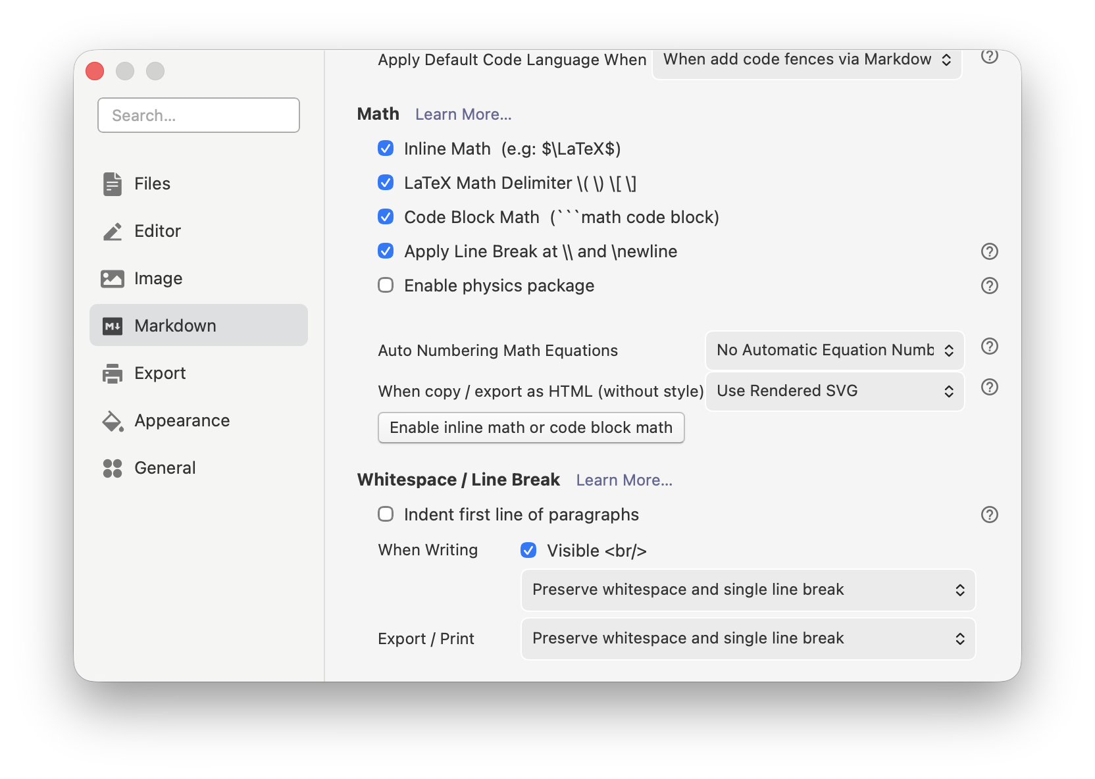Image resolution: width=1095 pixels, height=779 pixels.
Task: Click the Editor pencil icon
Action: tap(113, 232)
